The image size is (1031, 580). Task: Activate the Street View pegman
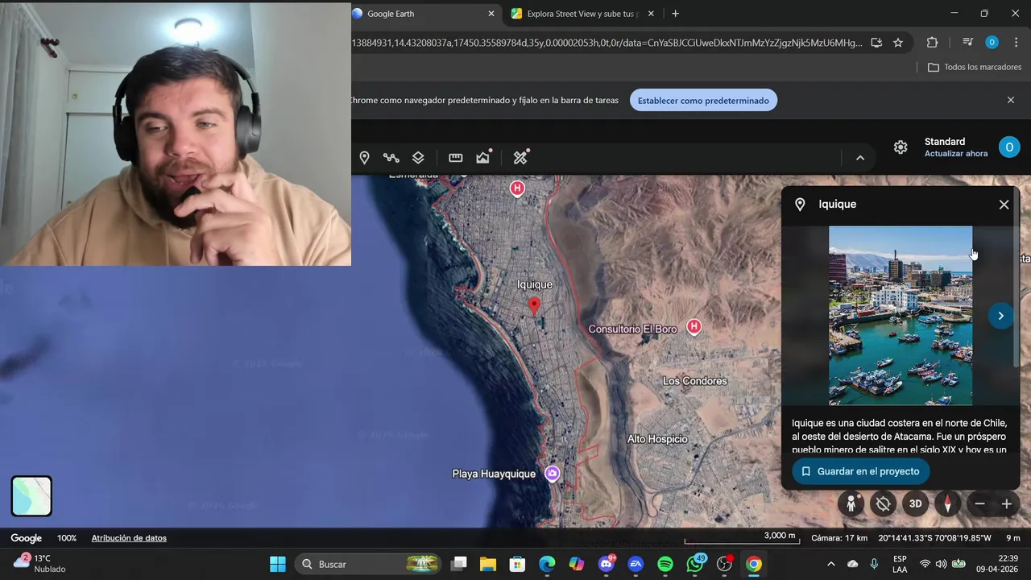click(x=851, y=503)
